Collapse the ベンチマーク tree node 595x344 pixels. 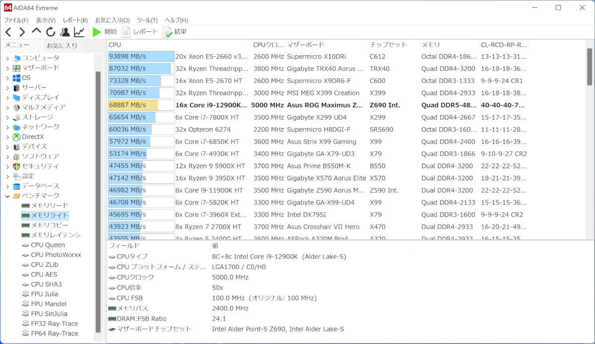[x=7, y=196]
